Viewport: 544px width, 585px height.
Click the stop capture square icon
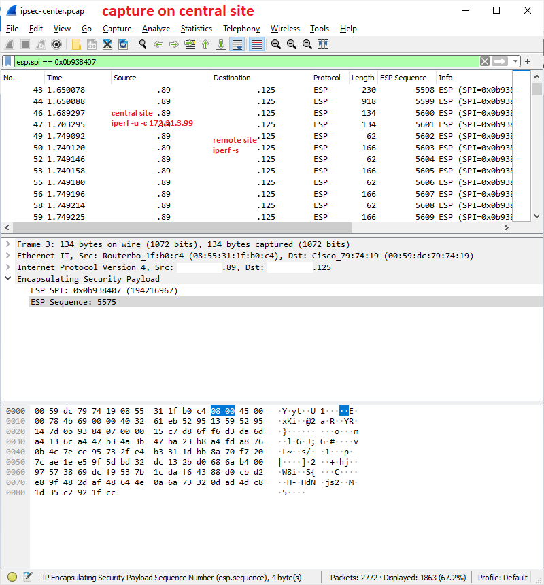coord(25,44)
